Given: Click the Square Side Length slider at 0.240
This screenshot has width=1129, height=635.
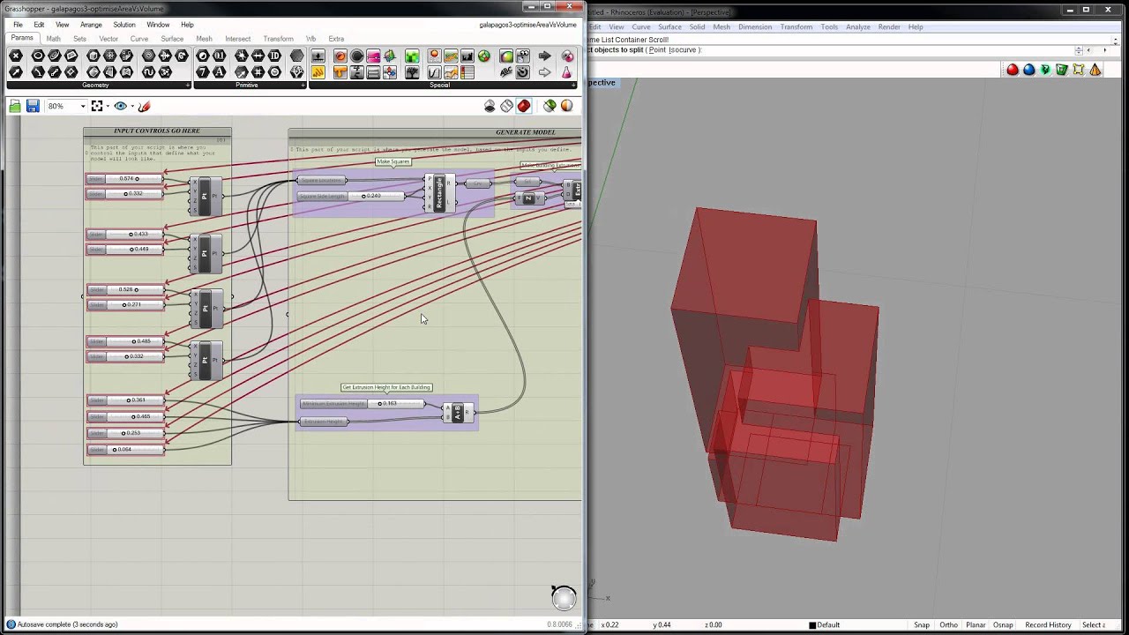Looking at the screenshot, I should coord(351,196).
